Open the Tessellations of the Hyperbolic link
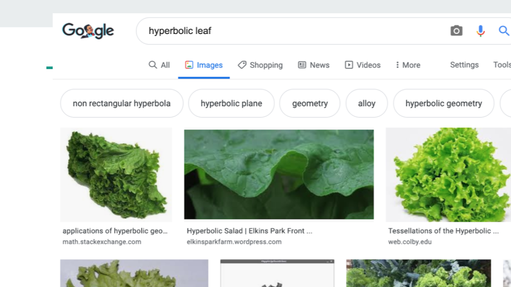511x287 pixels. click(x=443, y=231)
